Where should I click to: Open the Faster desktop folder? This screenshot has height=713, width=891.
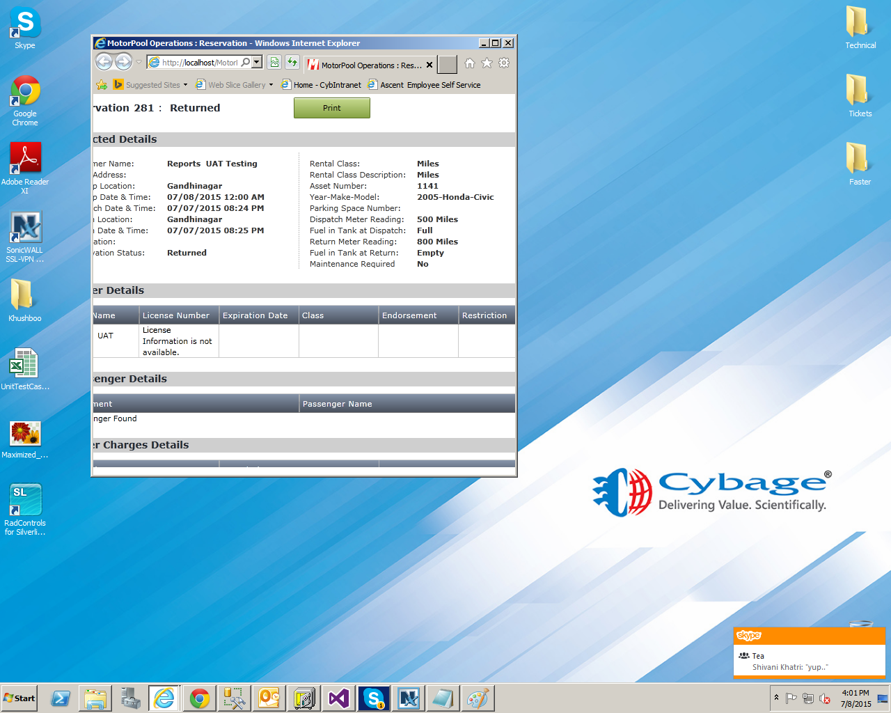860,164
